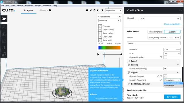Select Recommended print setup mode
This screenshot has width=184, height=103.
(x=156, y=32)
